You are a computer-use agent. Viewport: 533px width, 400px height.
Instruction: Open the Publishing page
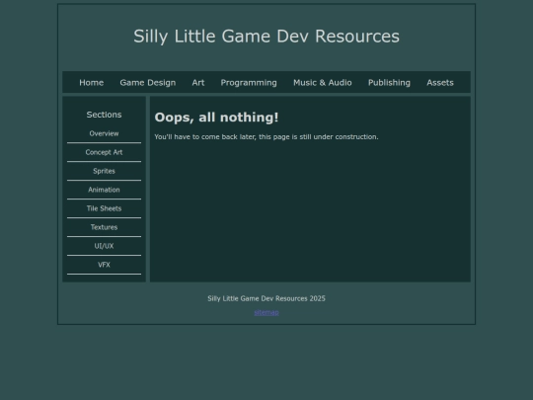click(389, 83)
